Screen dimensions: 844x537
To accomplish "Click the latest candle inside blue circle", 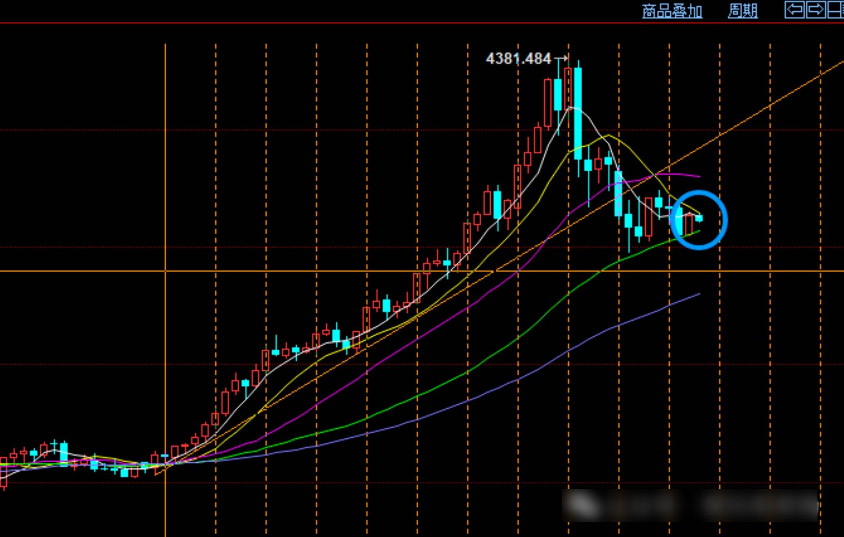I will [699, 218].
